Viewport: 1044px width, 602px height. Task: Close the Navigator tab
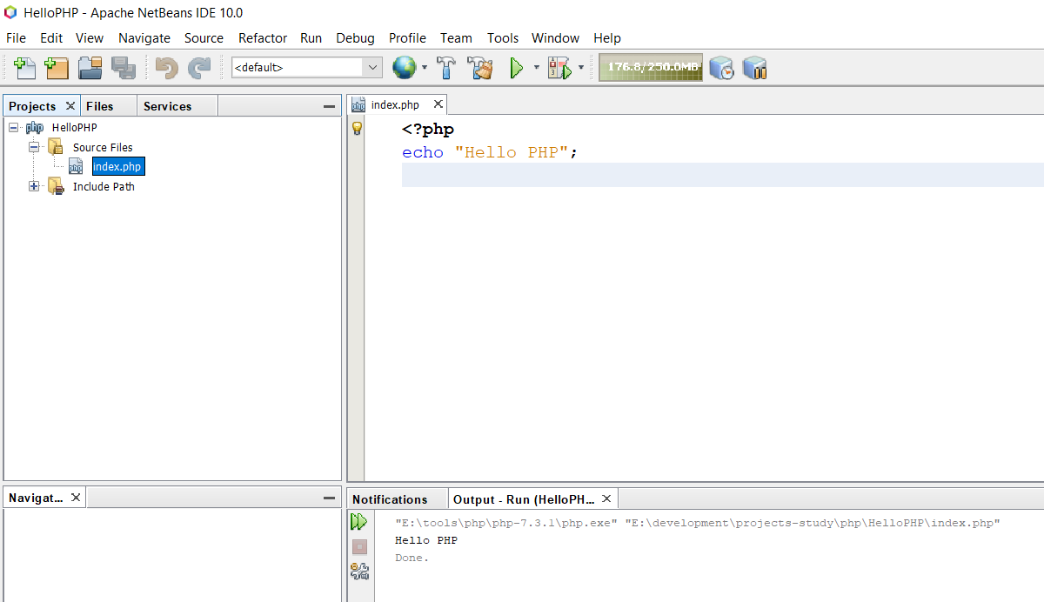[76, 498]
